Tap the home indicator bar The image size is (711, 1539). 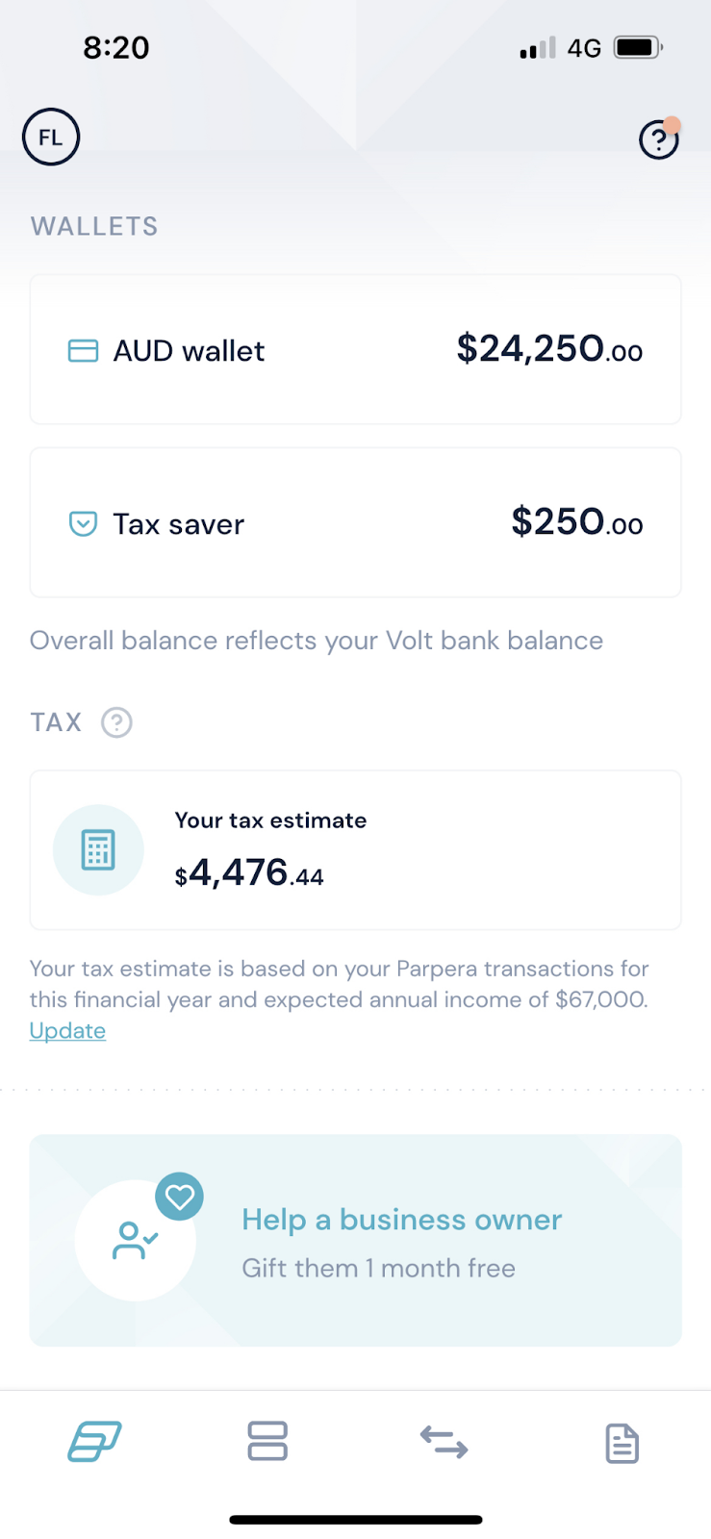[x=355, y=1520]
